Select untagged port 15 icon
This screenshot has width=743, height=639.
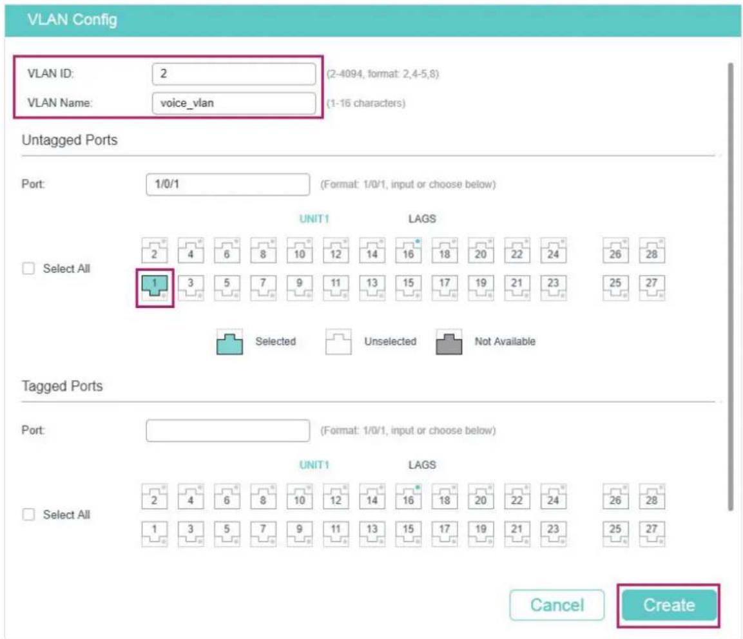(409, 287)
